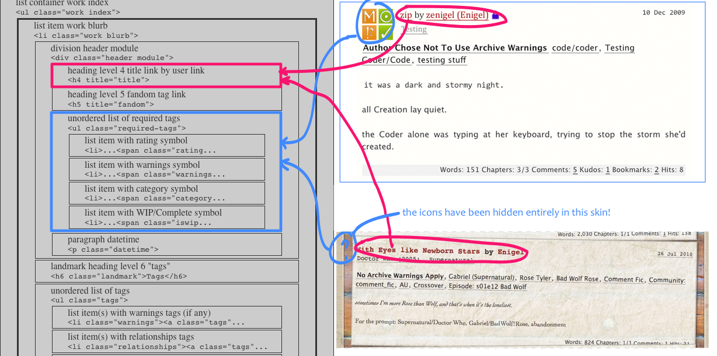Click the orange M rating icon
Screen dimensions: 717x356
point(370,16)
